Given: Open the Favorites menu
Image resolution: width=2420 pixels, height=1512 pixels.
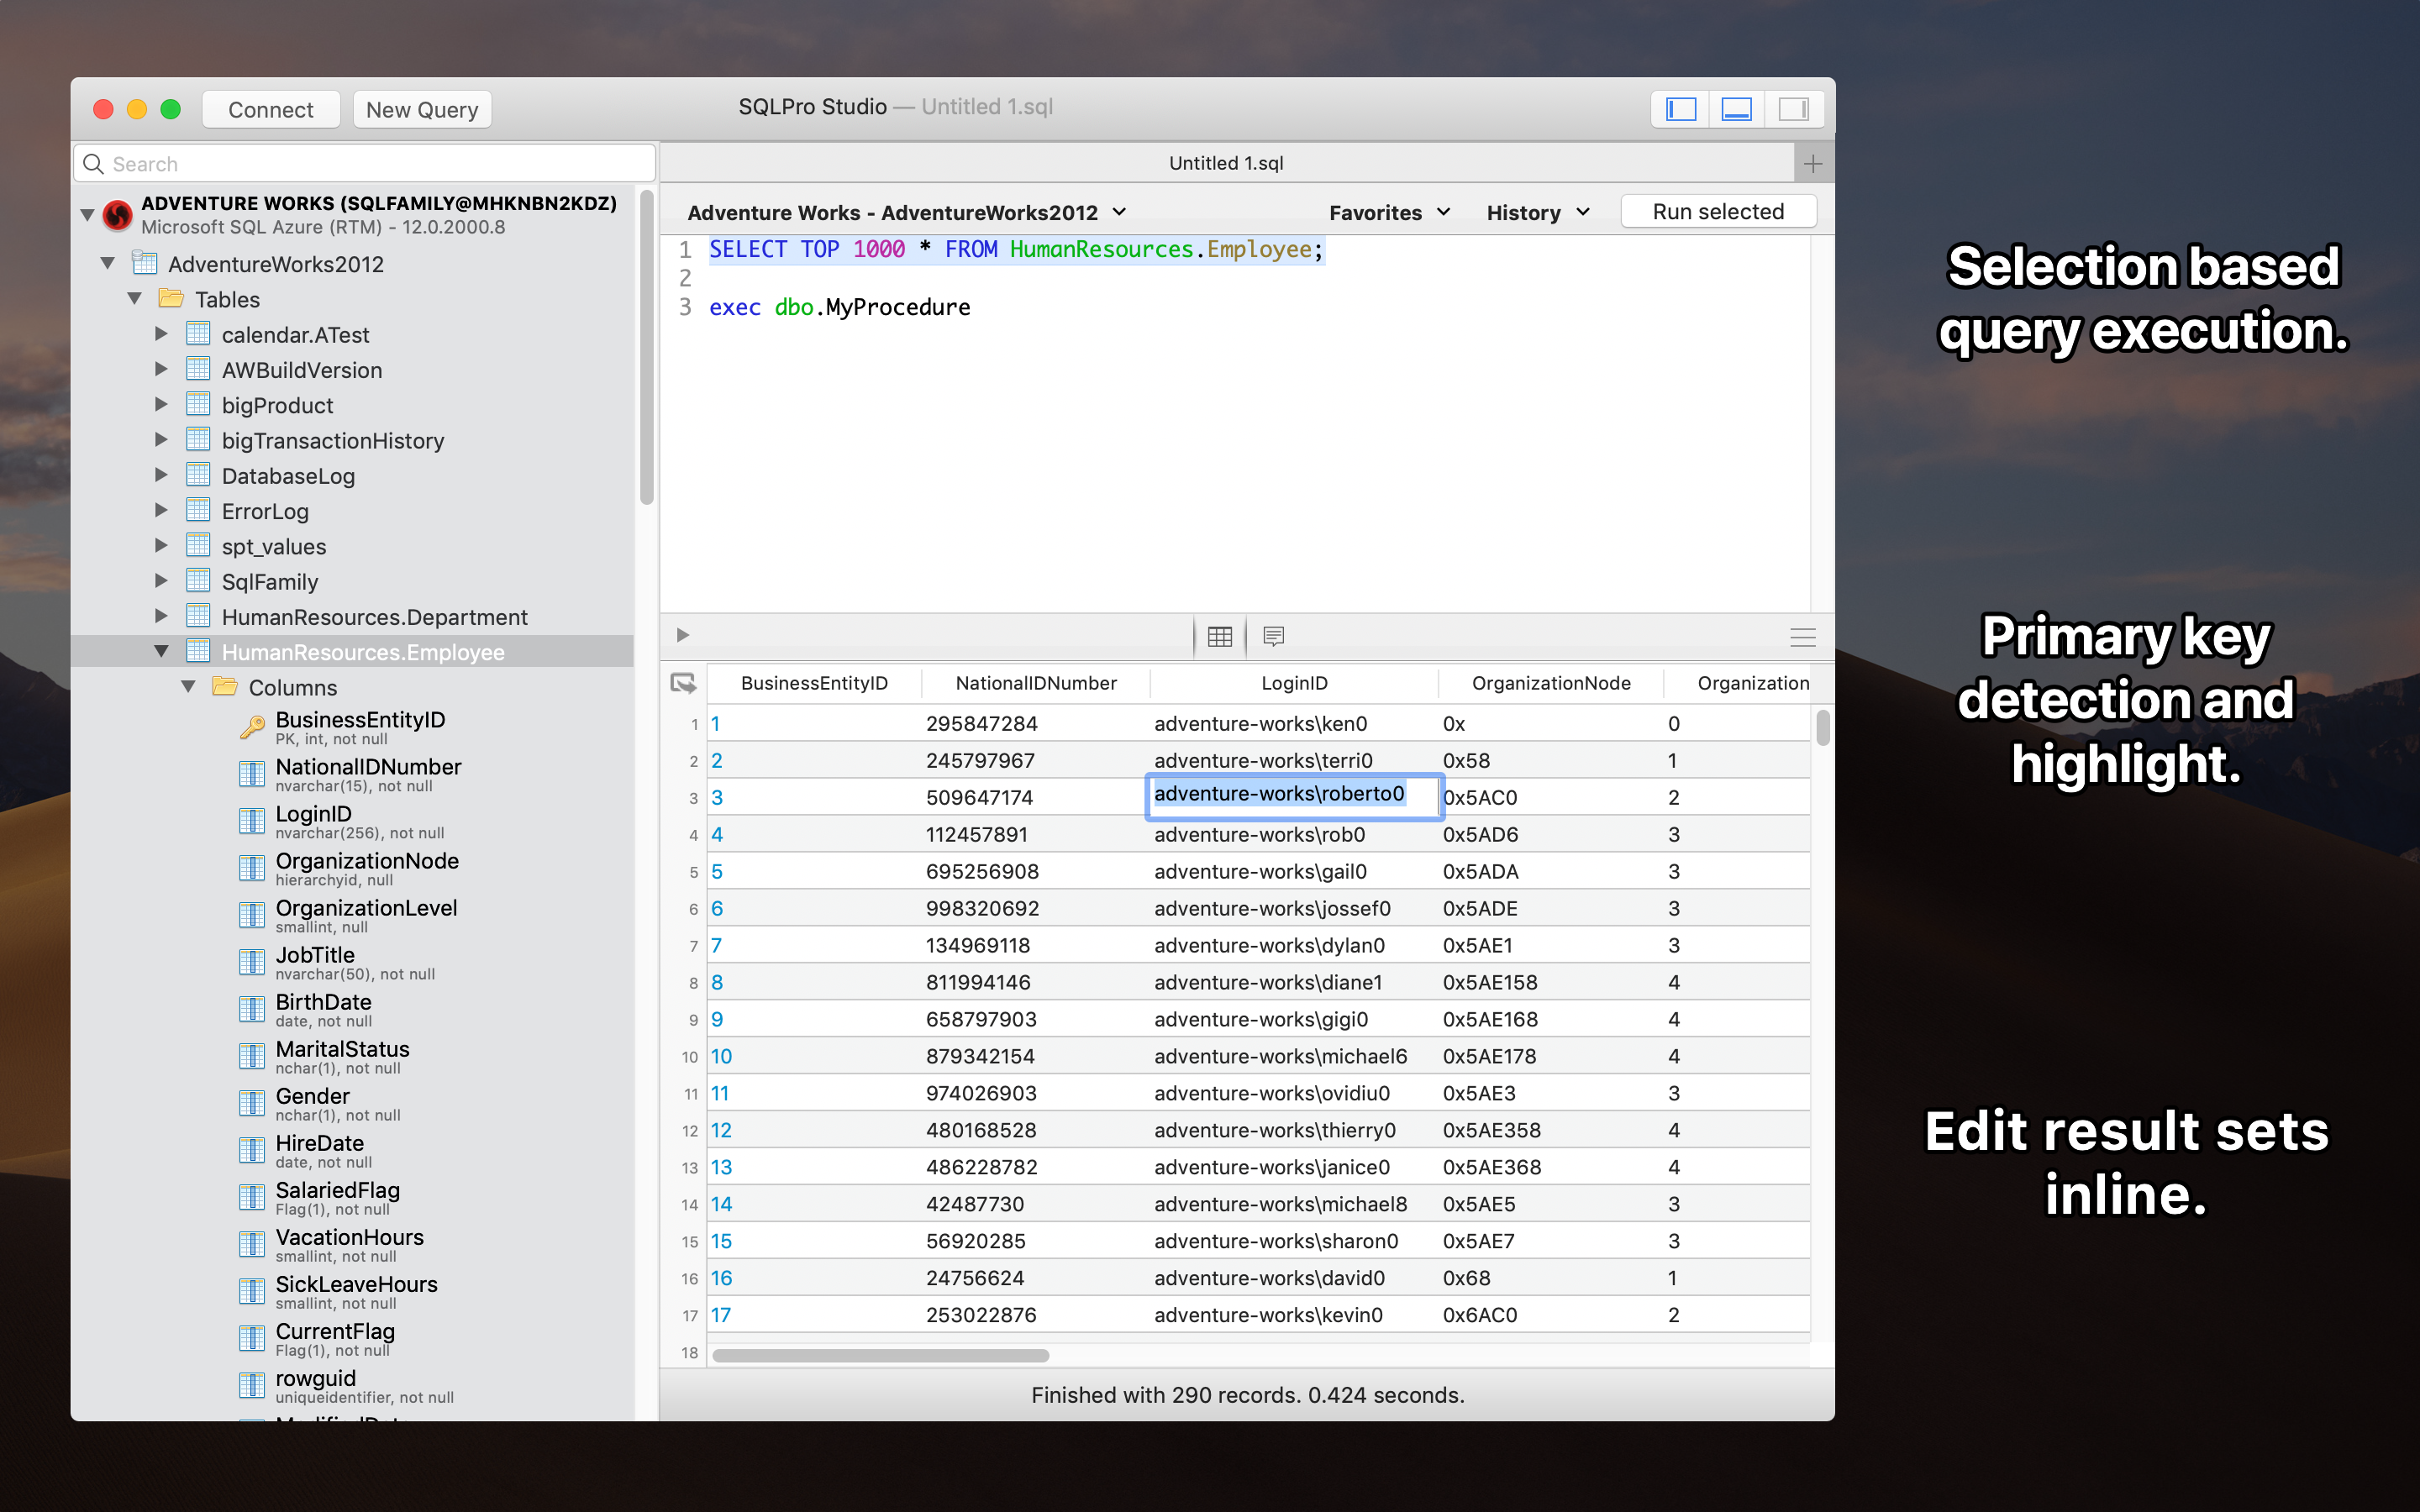Looking at the screenshot, I should tap(1387, 212).
